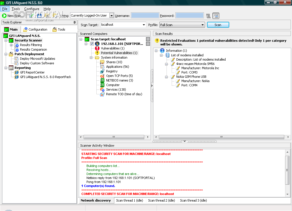This screenshot has width=292, height=211.
Task: Click the Results Filtering gear icon
Action: [17, 45]
